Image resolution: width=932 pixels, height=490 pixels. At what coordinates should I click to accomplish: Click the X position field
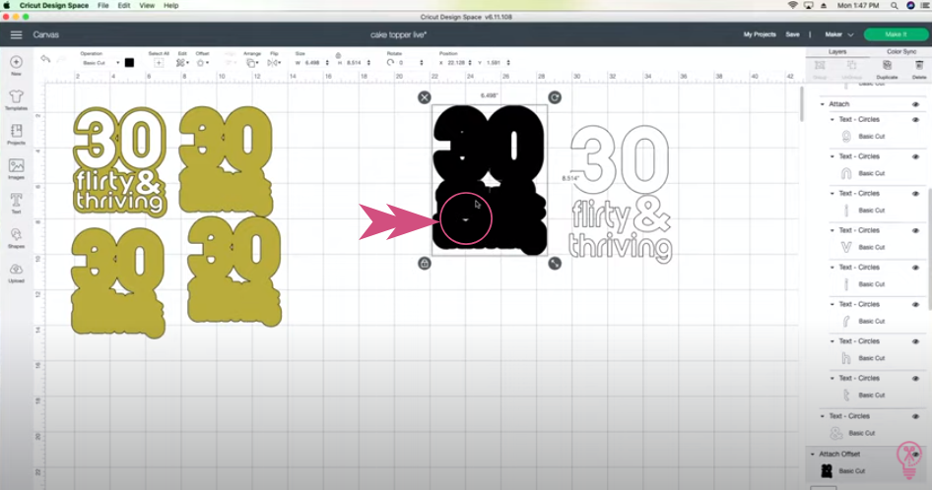point(458,63)
